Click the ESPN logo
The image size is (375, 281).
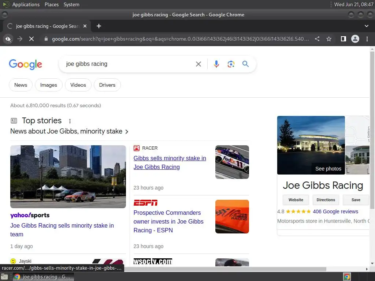145,203
